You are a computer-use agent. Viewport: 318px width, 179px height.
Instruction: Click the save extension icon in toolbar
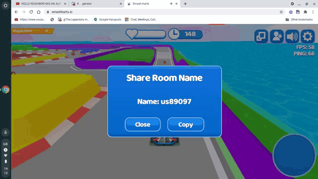298,12
